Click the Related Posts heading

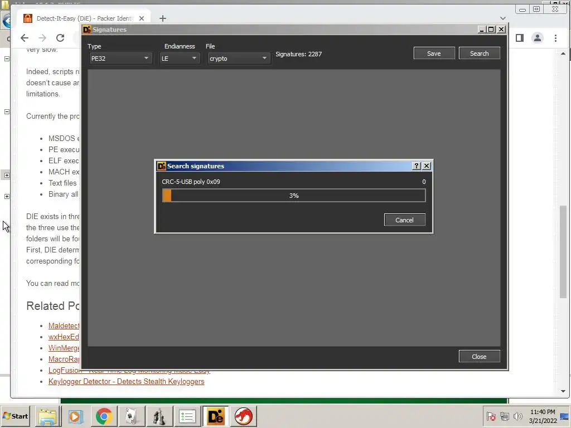pyautogui.click(x=53, y=306)
